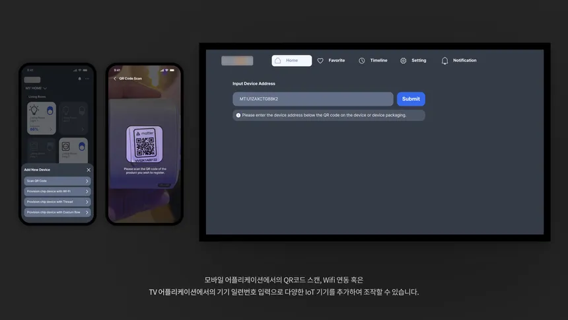Click the 86% brightness value

[34, 129]
